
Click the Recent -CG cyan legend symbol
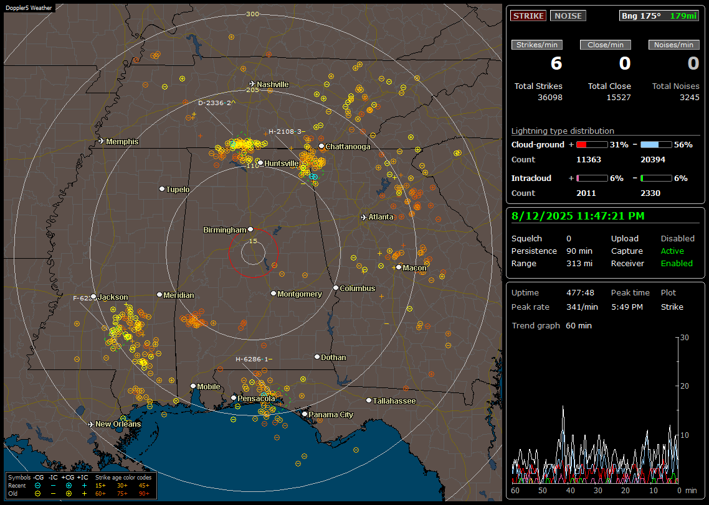pos(37,486)
